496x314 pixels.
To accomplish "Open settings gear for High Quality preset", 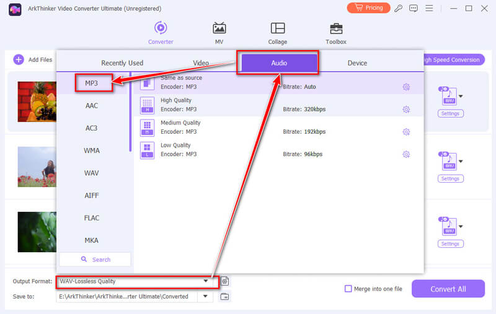I will point(406,109).
